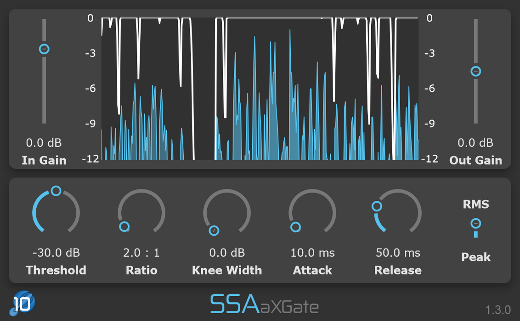Click the Ratio knob handle
This screenshot has height=321, width=520.
[x=124, y=227]
